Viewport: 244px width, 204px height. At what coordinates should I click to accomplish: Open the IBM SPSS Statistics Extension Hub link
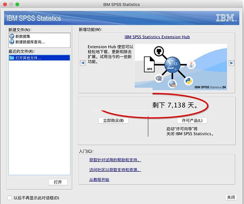(x=157, y=37)
